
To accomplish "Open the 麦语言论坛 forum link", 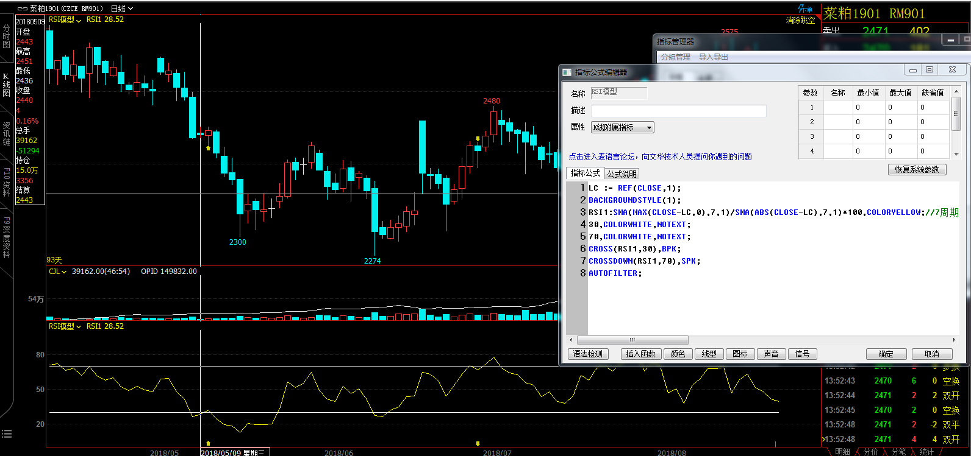I will pyautogui.click(x=660, y=156).
